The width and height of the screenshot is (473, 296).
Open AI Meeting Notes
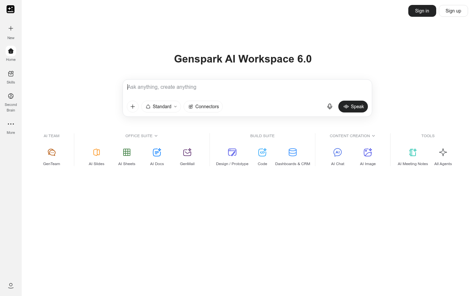click(413, 157)
